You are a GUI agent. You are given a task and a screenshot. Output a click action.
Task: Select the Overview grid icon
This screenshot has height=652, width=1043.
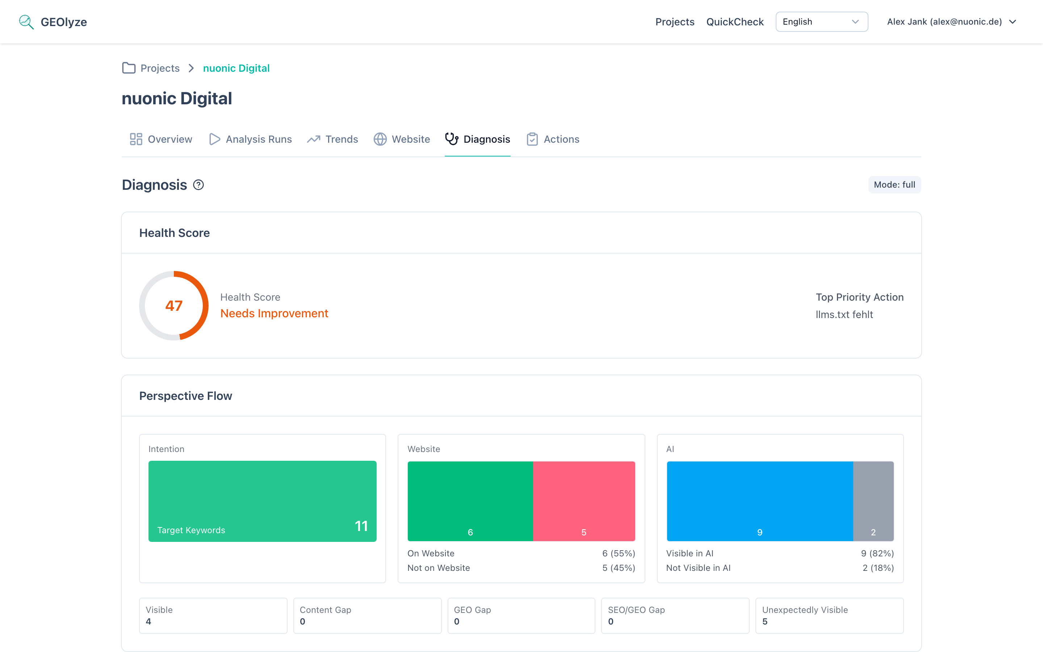[136, 139]
